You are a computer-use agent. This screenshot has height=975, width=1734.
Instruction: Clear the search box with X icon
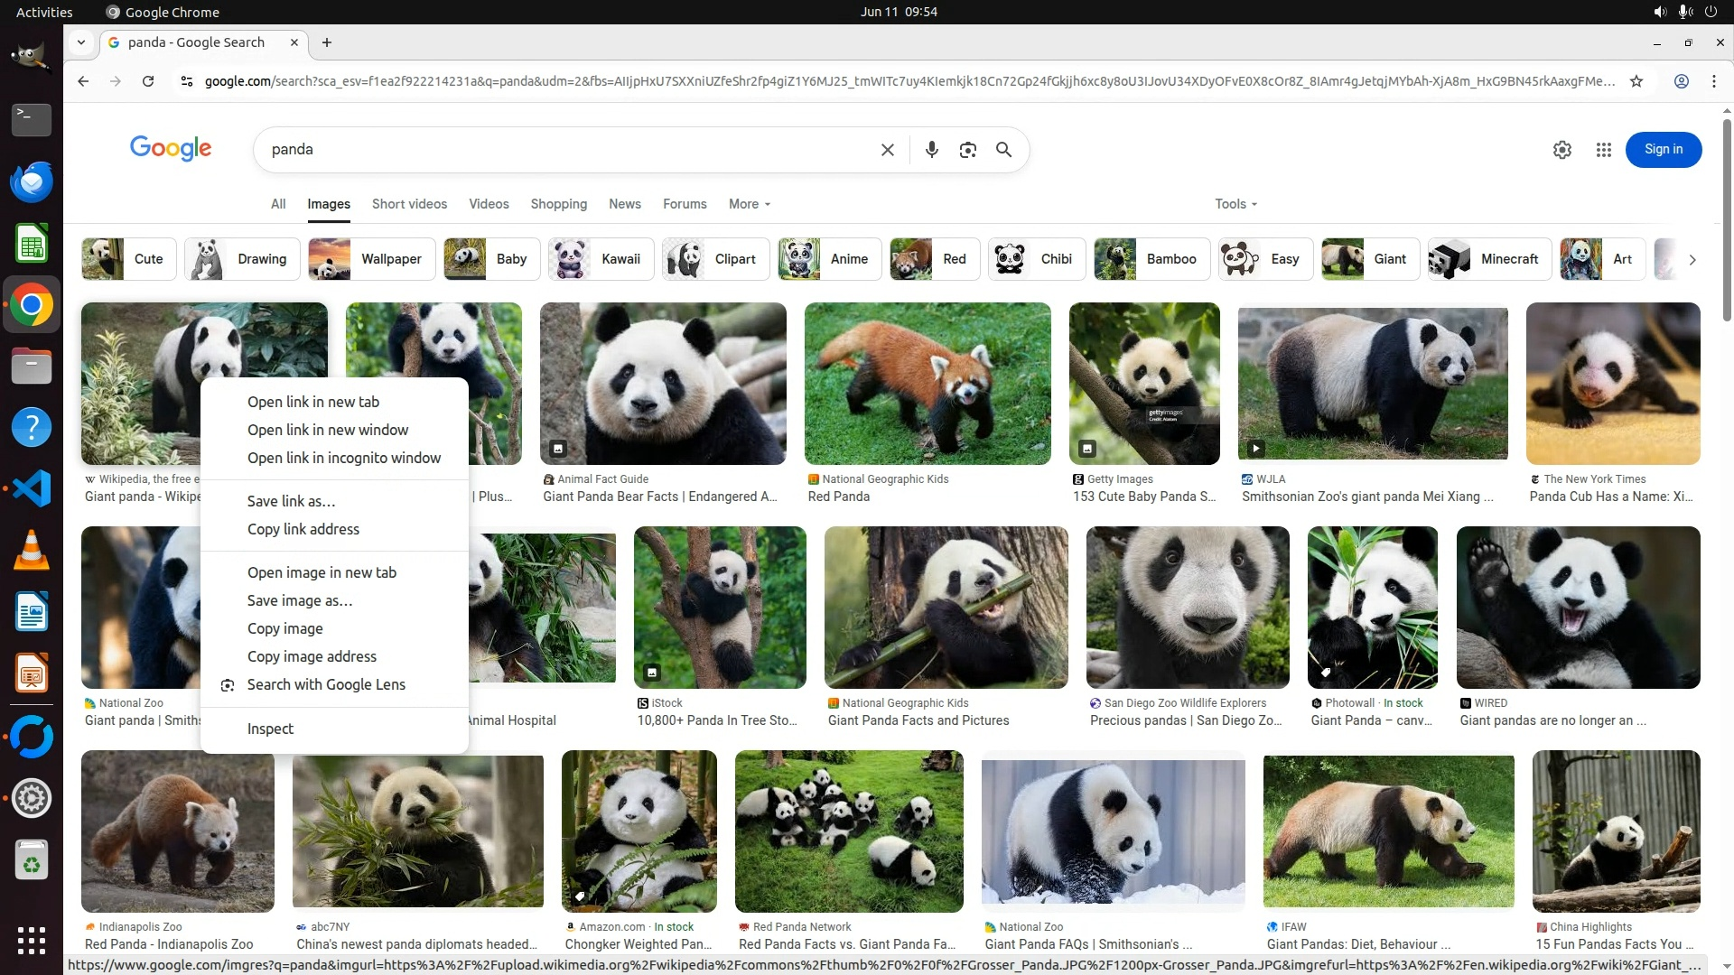[887, 150]
